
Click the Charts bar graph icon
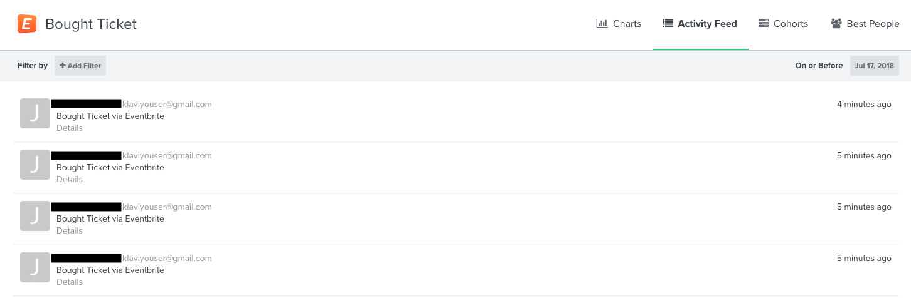pos(602,24)
